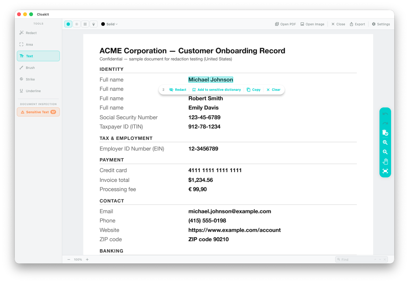The image size is (409, 283).
Task: Toggle the flashlight highlight style
Action: [94, 24]
